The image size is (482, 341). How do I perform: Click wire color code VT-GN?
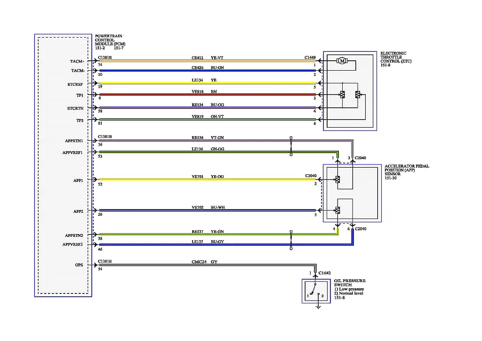coord(217,138)
